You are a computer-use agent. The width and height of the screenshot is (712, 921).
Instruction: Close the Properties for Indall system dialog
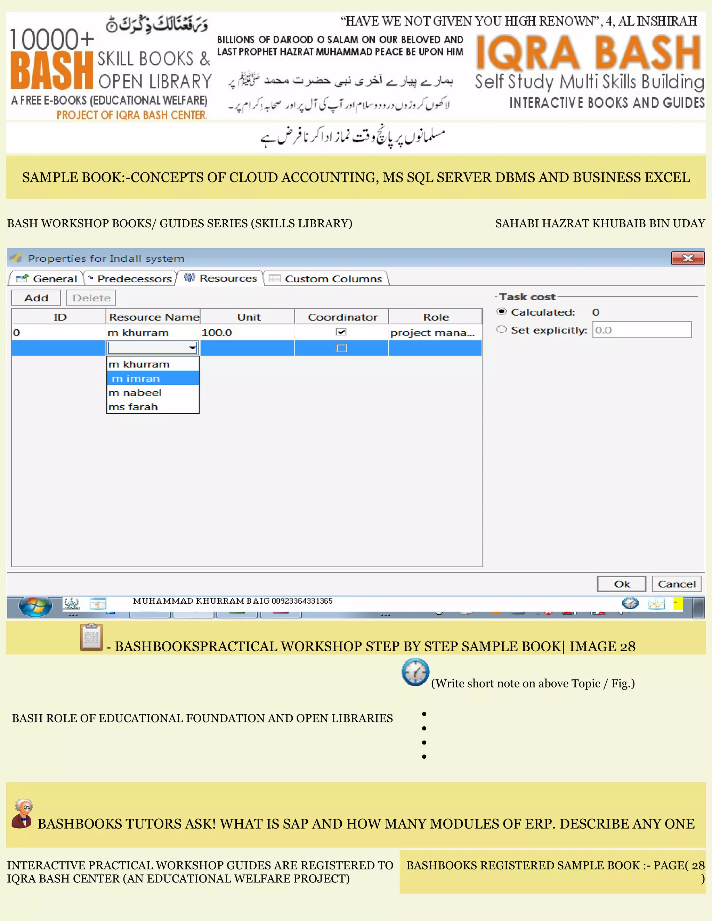[688, 258]
